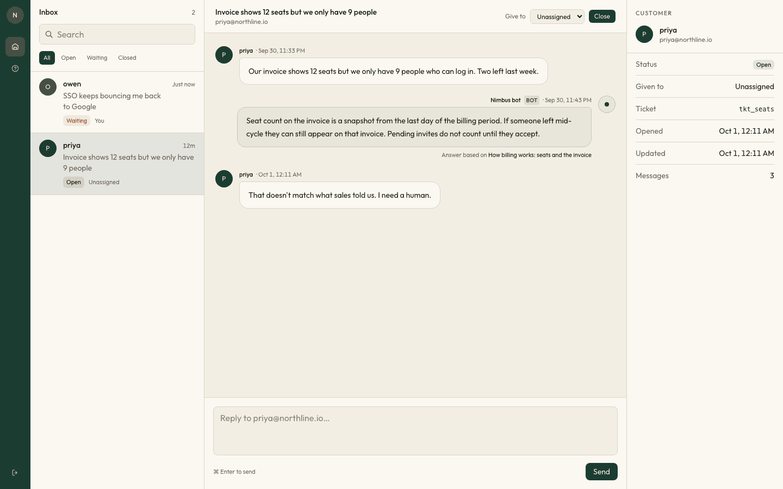Click the 'Just now' timestamp on owen's ticket
This screenshot has height=489, width=783.
click(x=184, y=84)
